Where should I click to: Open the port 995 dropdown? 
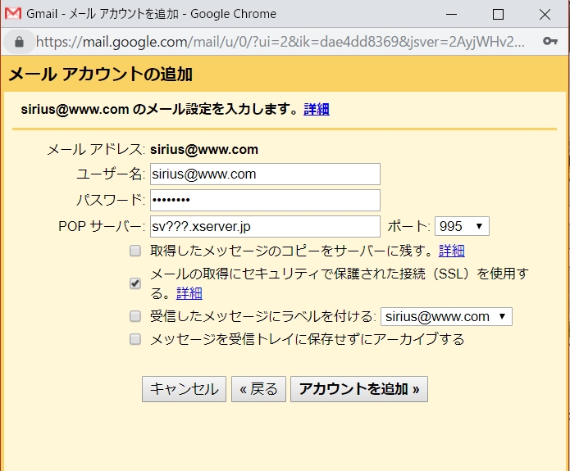(462, 226)
